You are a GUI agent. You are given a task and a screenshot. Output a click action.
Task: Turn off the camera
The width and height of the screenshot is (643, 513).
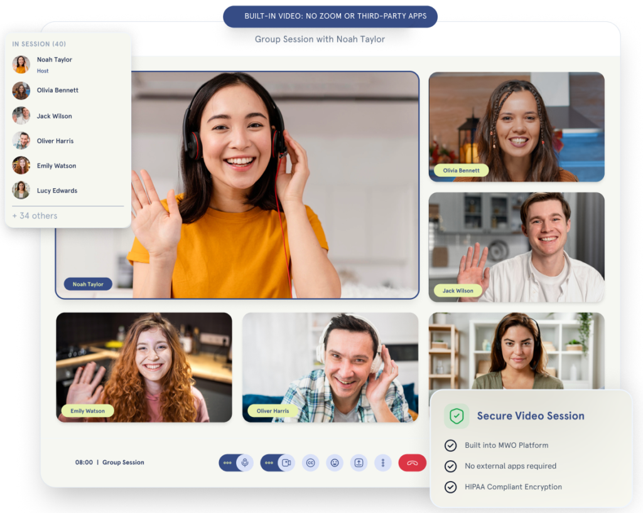(286, 463)
